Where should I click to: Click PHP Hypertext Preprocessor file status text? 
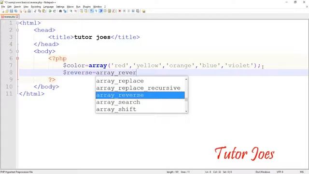tap(16, 172)
